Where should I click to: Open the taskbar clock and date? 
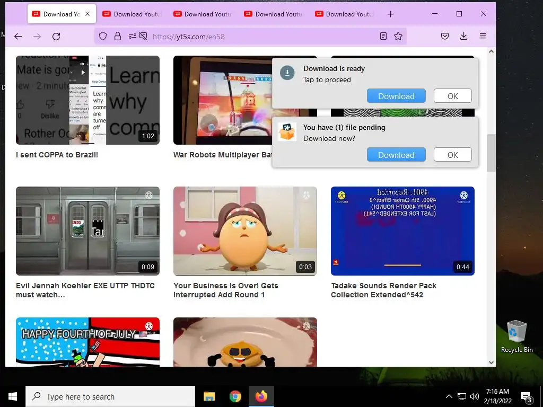498,396
